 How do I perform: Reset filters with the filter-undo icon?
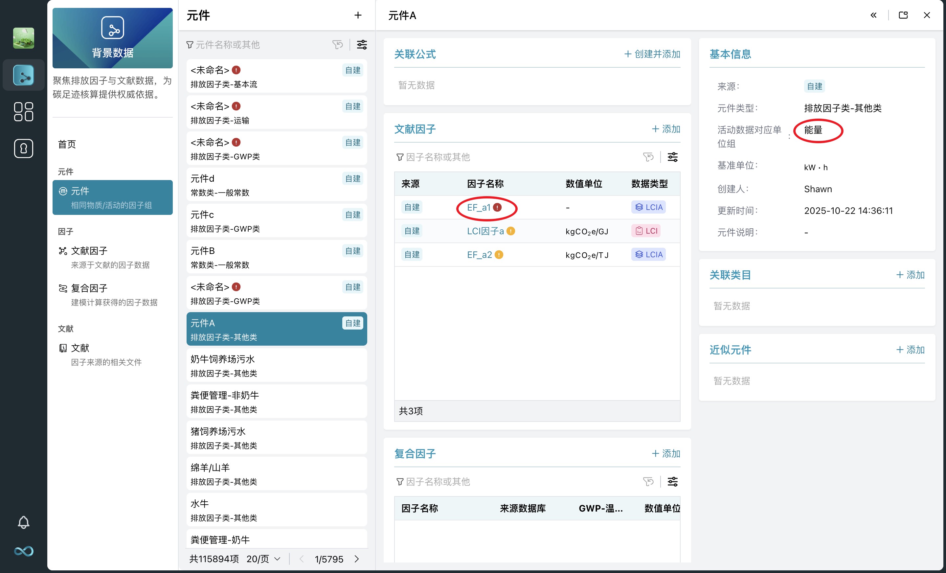pos(337,45)
